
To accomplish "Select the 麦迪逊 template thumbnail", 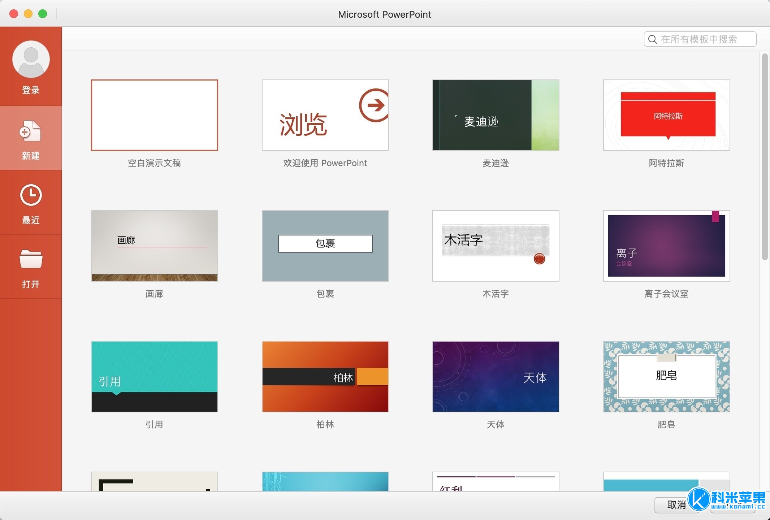I will tap(496, 115).
